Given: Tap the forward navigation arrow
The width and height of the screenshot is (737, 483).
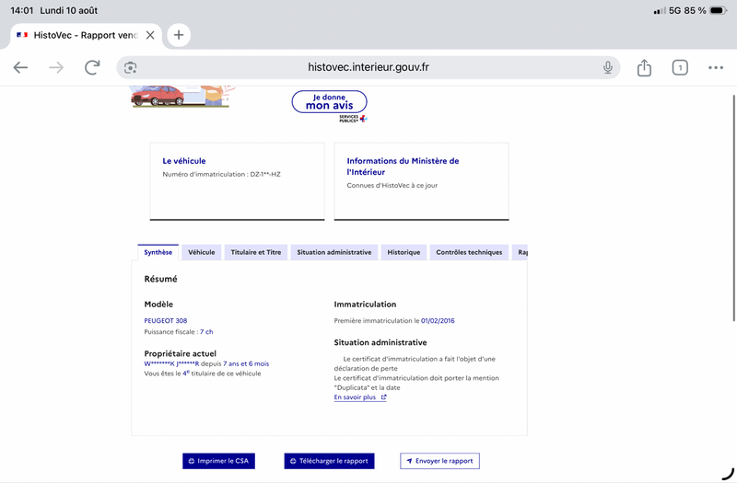Looking at the screenshot, I should (x=56, y=67).
